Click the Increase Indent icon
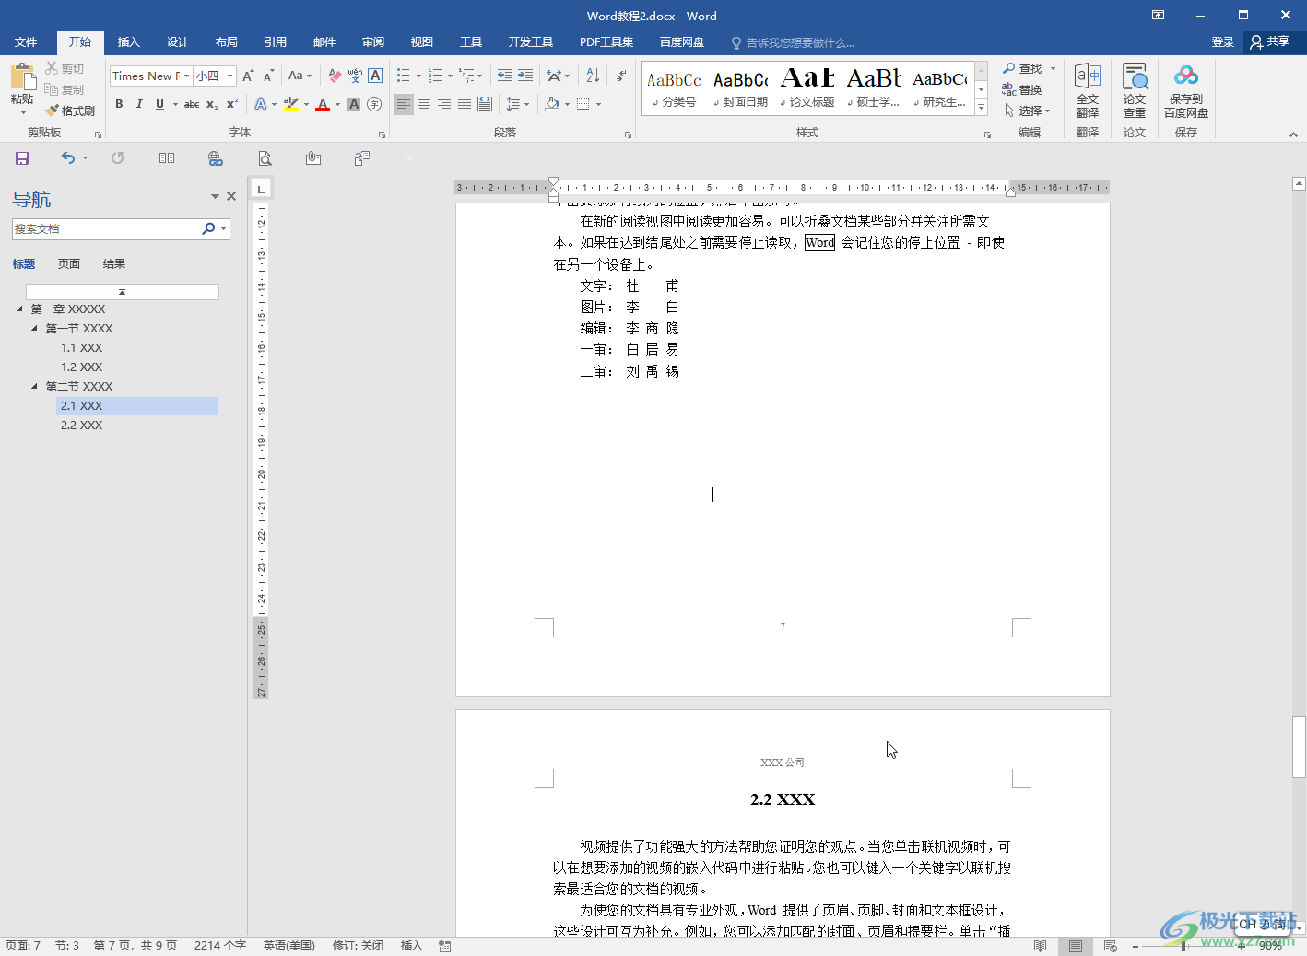Image resolution: width=1307 pixels, height=956 pixels. (524, 76)
